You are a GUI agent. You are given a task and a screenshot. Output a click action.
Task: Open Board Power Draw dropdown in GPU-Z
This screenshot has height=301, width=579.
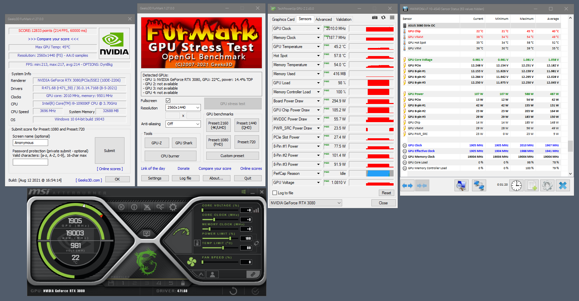tap(296, 101)
